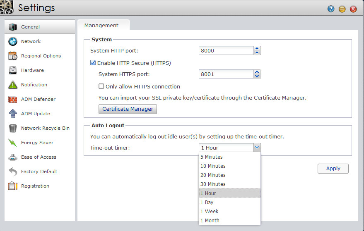Check Only allow HTTPS connection
Screen dimensions: 364x231
101,87
